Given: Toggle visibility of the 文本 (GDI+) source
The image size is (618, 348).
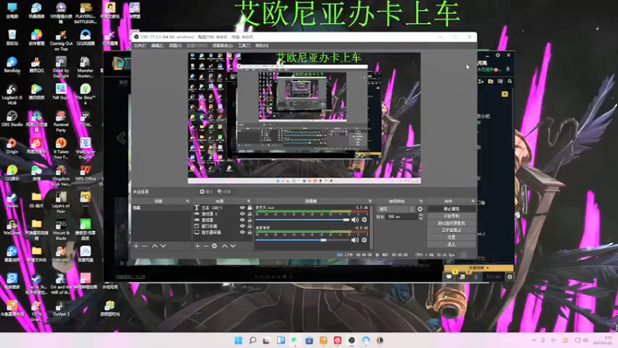Looking at the screenshot, I should [243, 207].
